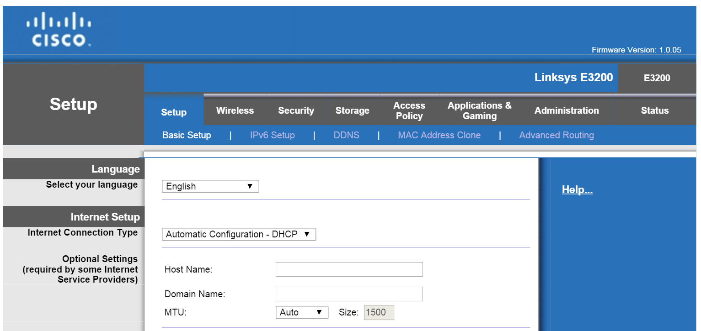This screenshot has width=701, height=331.
Task: Open the Internet Connection Type dropdown
Action: [239, 234]
